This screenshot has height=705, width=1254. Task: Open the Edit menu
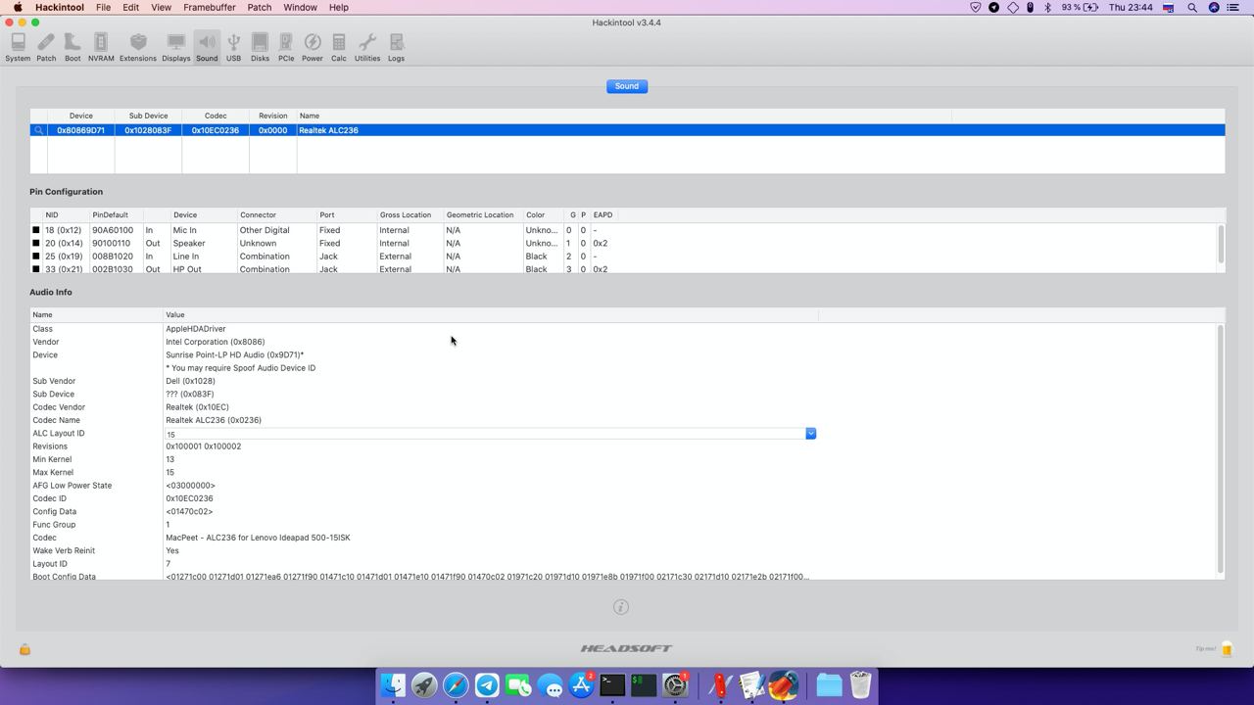(130, 7)
